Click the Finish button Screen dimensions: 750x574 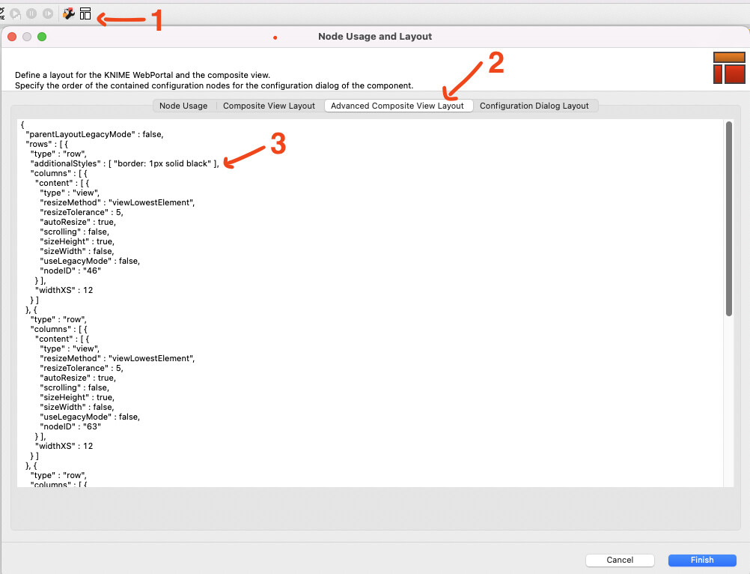[701, 560]
